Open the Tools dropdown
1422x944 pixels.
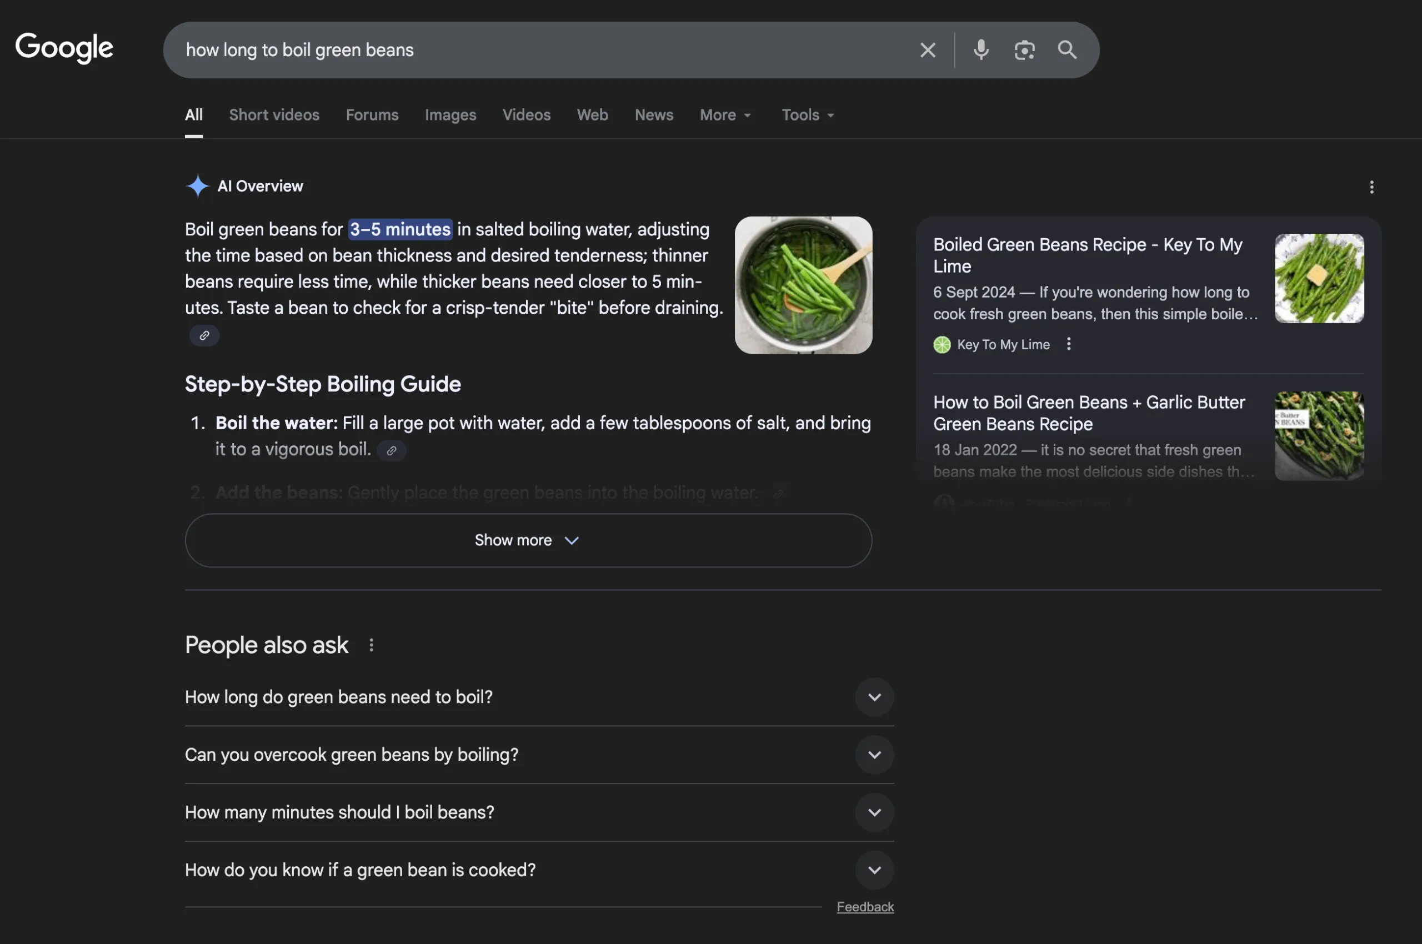pyautogui.click(x=808, y=115)
